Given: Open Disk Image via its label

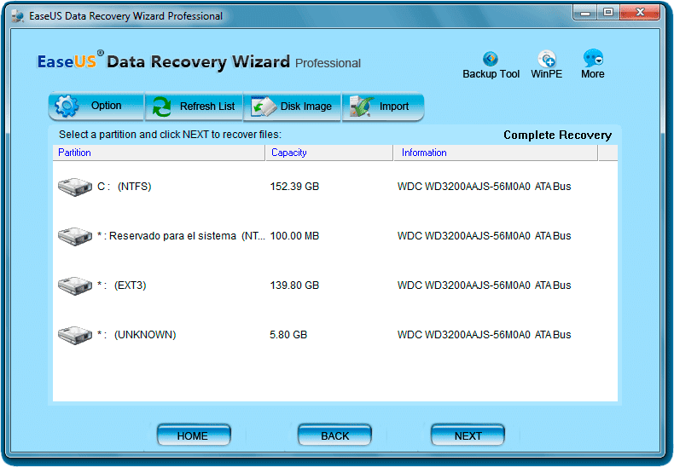Looking at the screenshot, I should point(306,106).
